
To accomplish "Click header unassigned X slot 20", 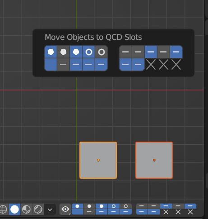I will pyautogui.click(x=190, y=212).
